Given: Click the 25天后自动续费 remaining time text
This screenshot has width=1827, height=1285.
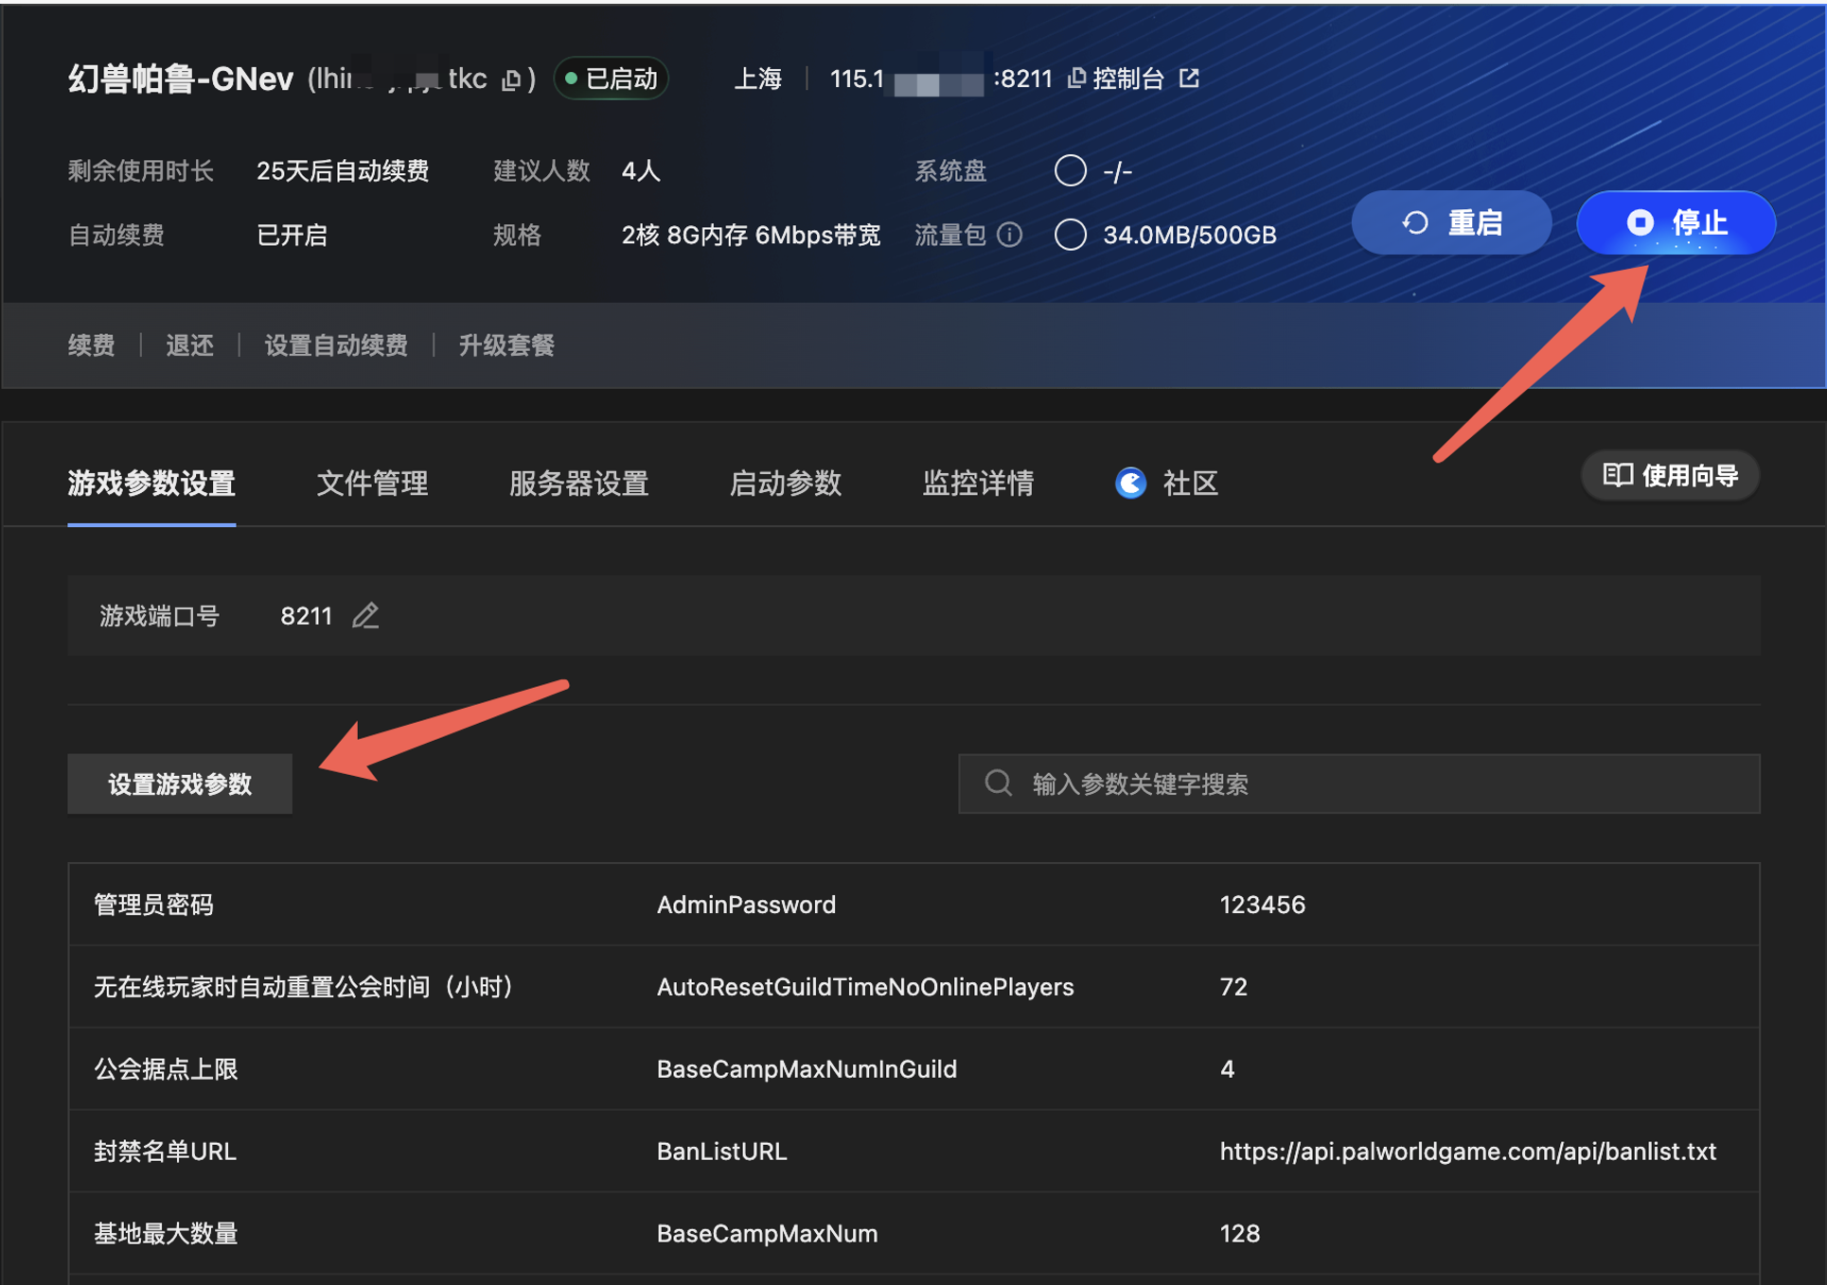Looking at the screenshot, I should [343, 171].
